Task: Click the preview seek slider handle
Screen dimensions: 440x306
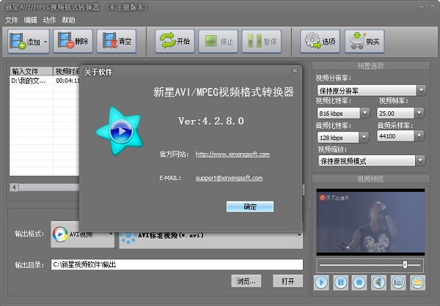Action: click(x=405, y=265)
